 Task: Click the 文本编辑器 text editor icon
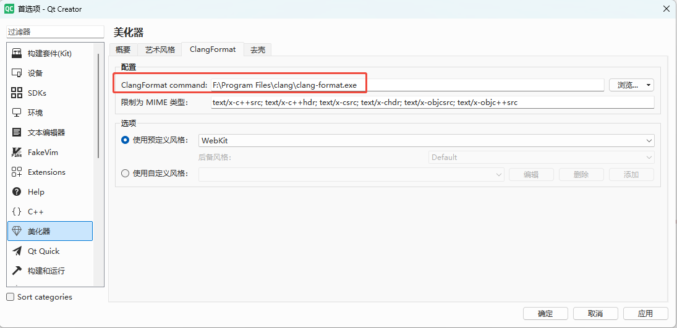pos(17,132)
